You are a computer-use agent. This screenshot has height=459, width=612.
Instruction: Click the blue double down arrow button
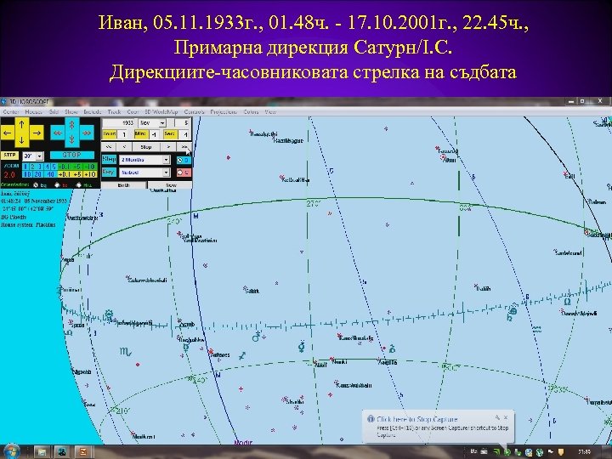pos(71,140)
